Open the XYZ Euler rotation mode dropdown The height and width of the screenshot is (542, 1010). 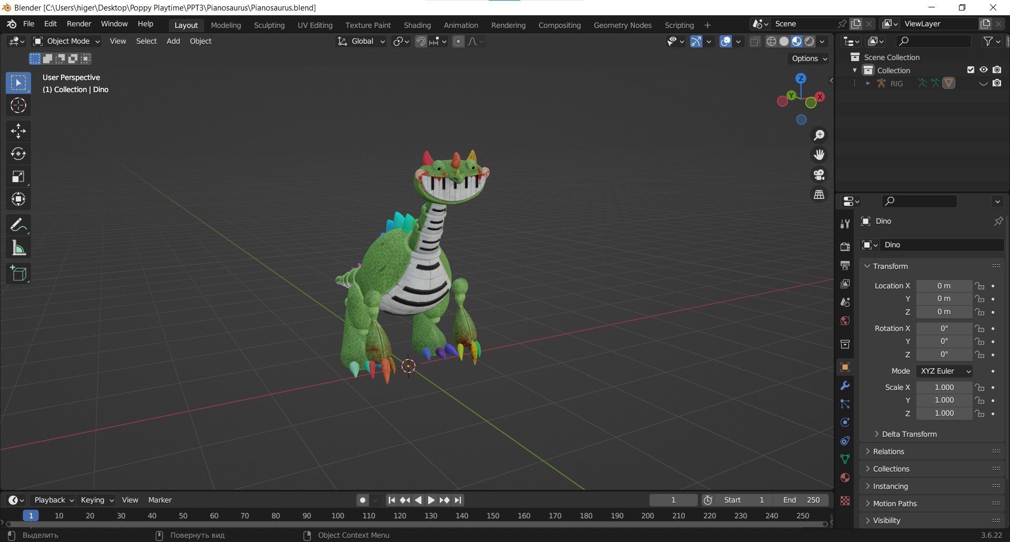point(945,371)
